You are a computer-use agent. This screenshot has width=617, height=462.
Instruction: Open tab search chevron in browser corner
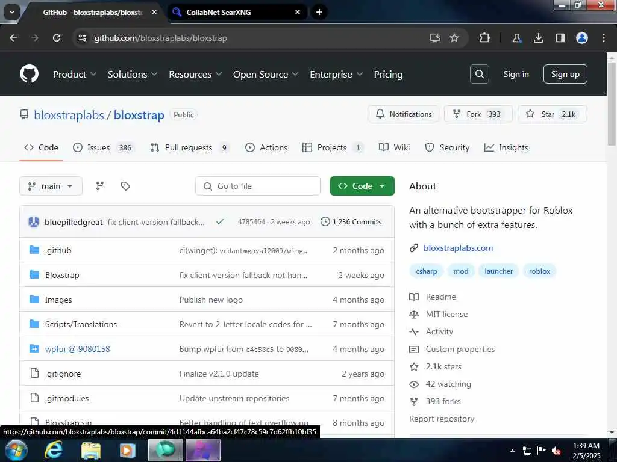pyautogui.click(x=12, y=12)
